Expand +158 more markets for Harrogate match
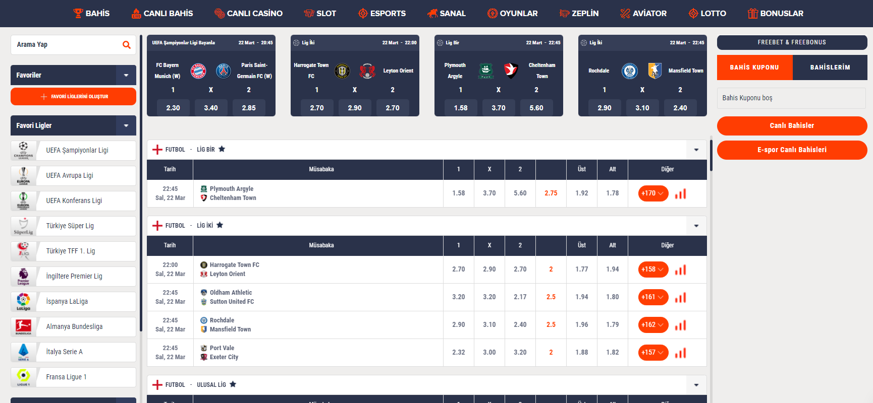This screenshot has height=403, width=873. coord(653,270)
